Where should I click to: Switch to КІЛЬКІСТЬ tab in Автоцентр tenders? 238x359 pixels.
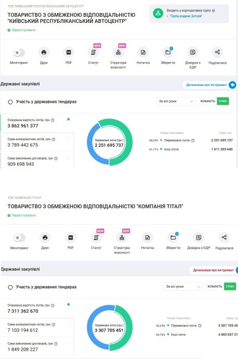coord(207,101)
